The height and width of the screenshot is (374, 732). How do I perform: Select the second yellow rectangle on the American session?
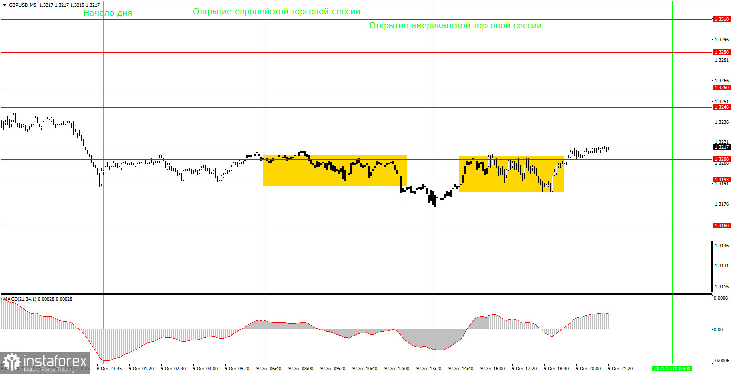(511, 174)
